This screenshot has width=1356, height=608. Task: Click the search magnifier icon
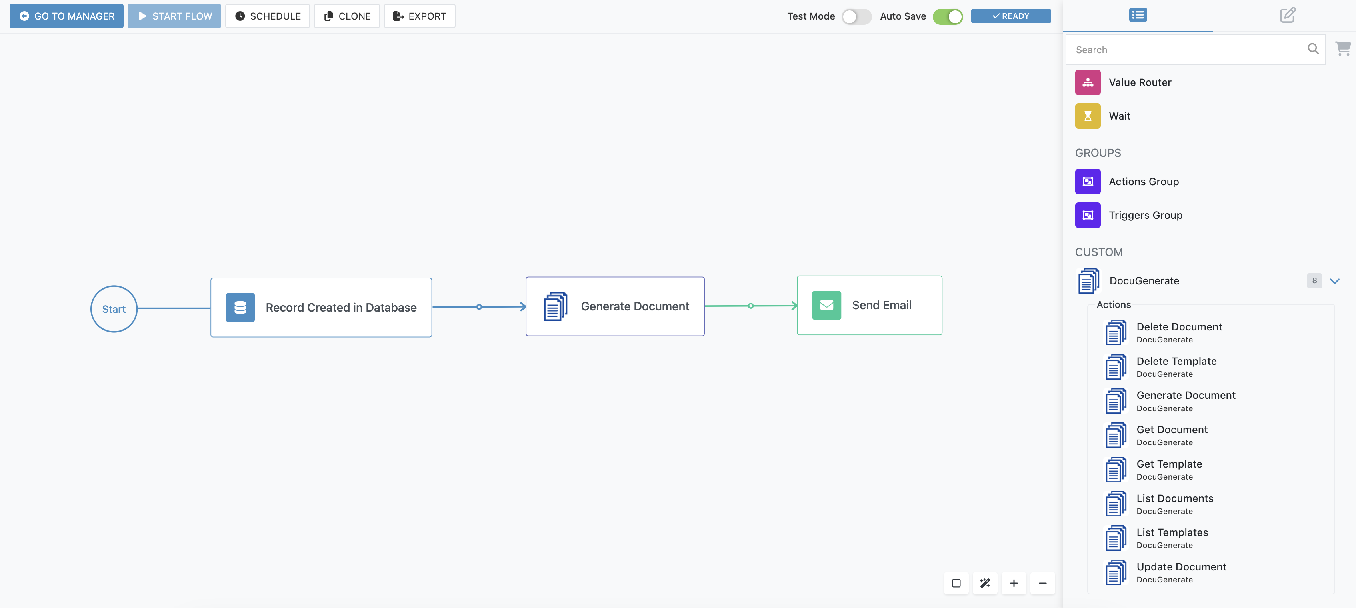(x=1313, y=48)
